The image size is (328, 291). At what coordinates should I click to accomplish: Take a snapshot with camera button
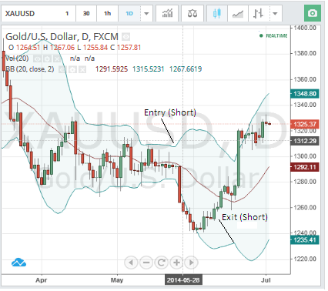[313, 13]
